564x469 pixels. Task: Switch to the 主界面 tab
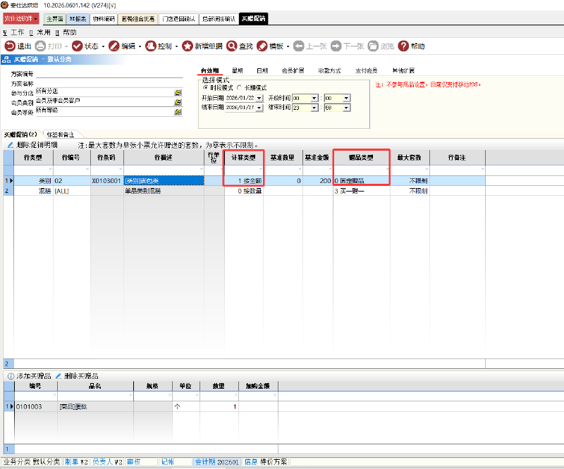[x=55, y=19]
